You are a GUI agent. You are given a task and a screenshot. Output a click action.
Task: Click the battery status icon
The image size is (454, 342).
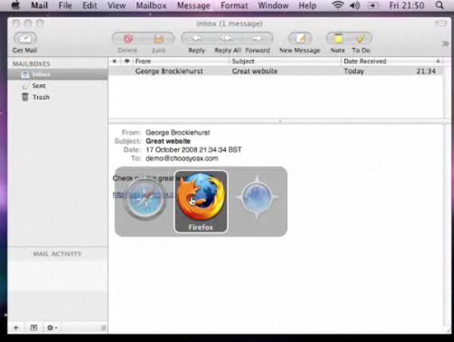(x=373, y=5)
